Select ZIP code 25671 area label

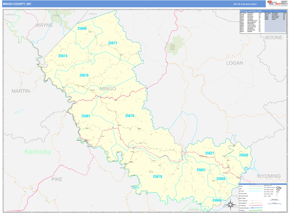pyautogui.click(x=113, y=43)
